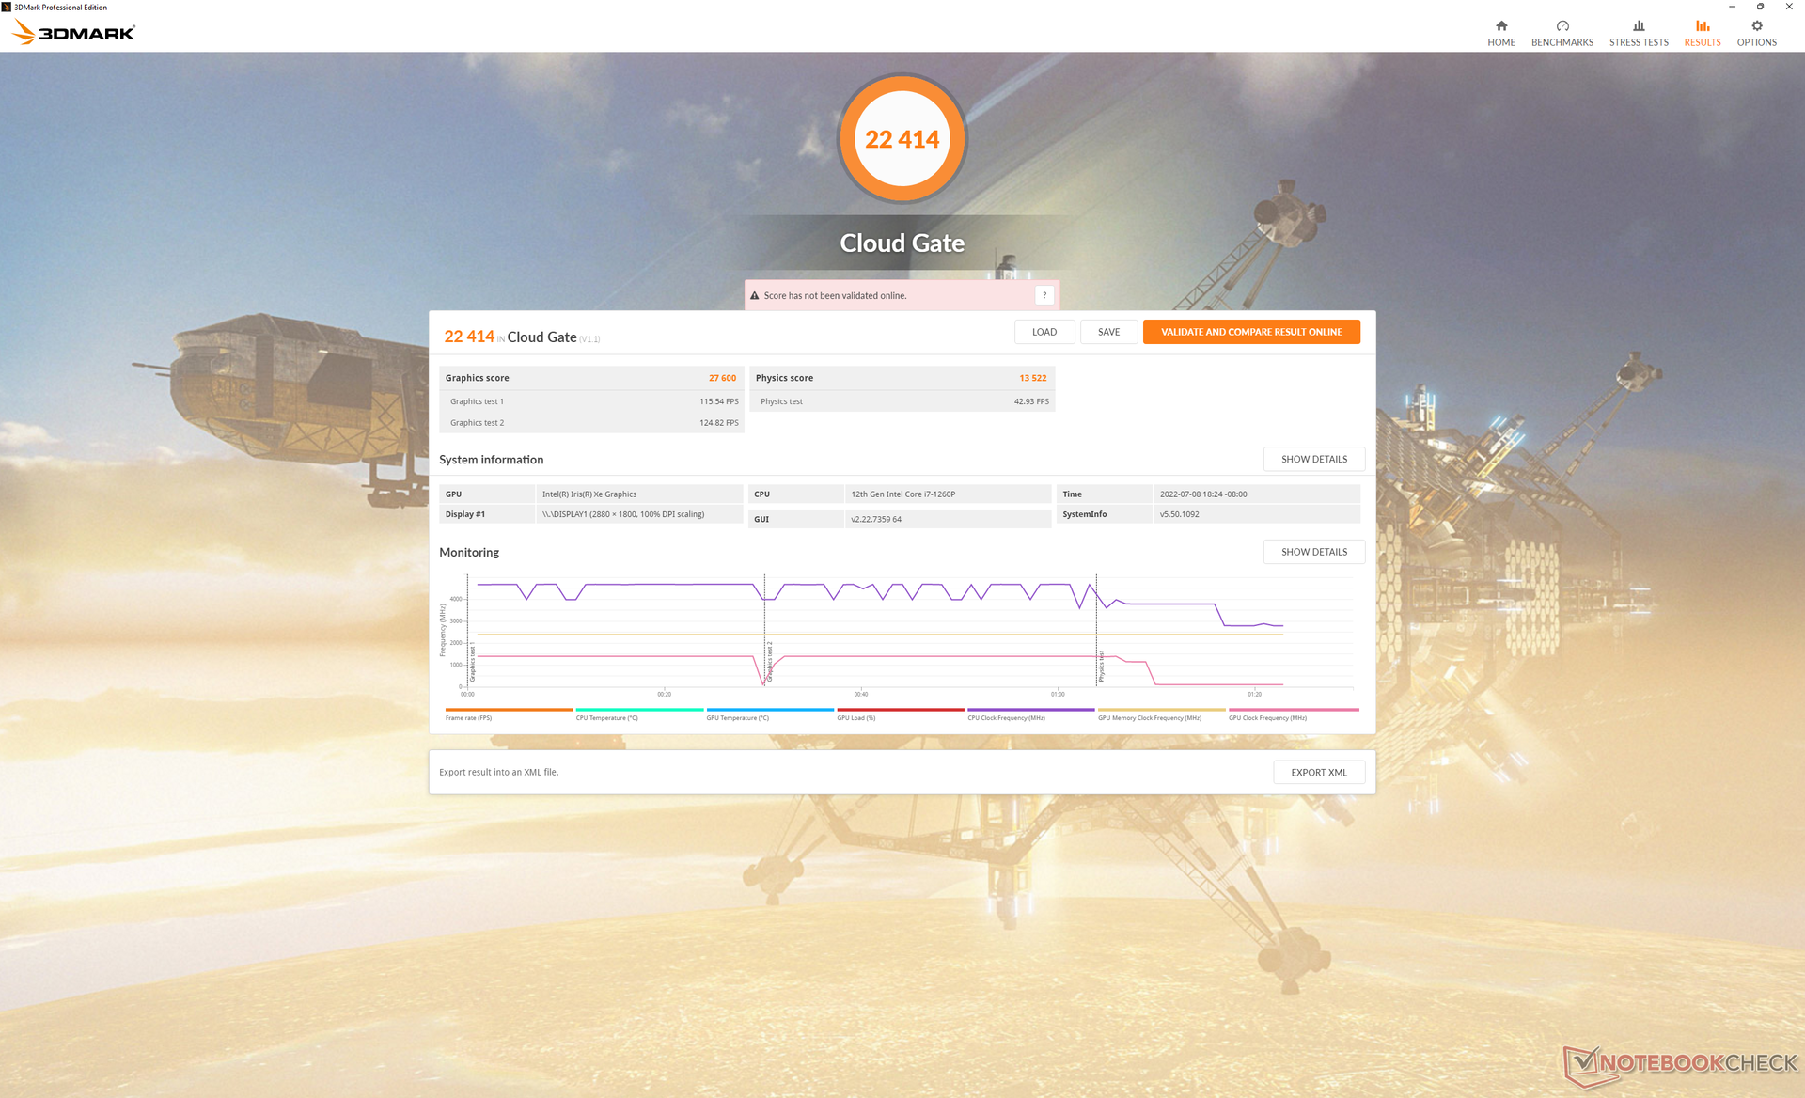Export result to XML file
The height and width of the screenshot is (1098, 1805).
[x=1318, y=772]
